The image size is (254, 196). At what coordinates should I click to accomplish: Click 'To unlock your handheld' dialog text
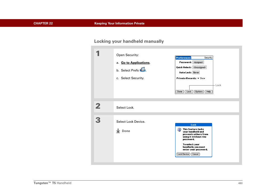pos(195,147)
